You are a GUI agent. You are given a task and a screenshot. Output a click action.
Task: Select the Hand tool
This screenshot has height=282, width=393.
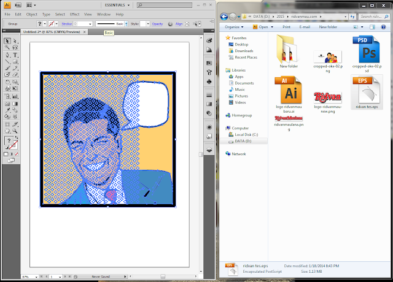point(7,131)
